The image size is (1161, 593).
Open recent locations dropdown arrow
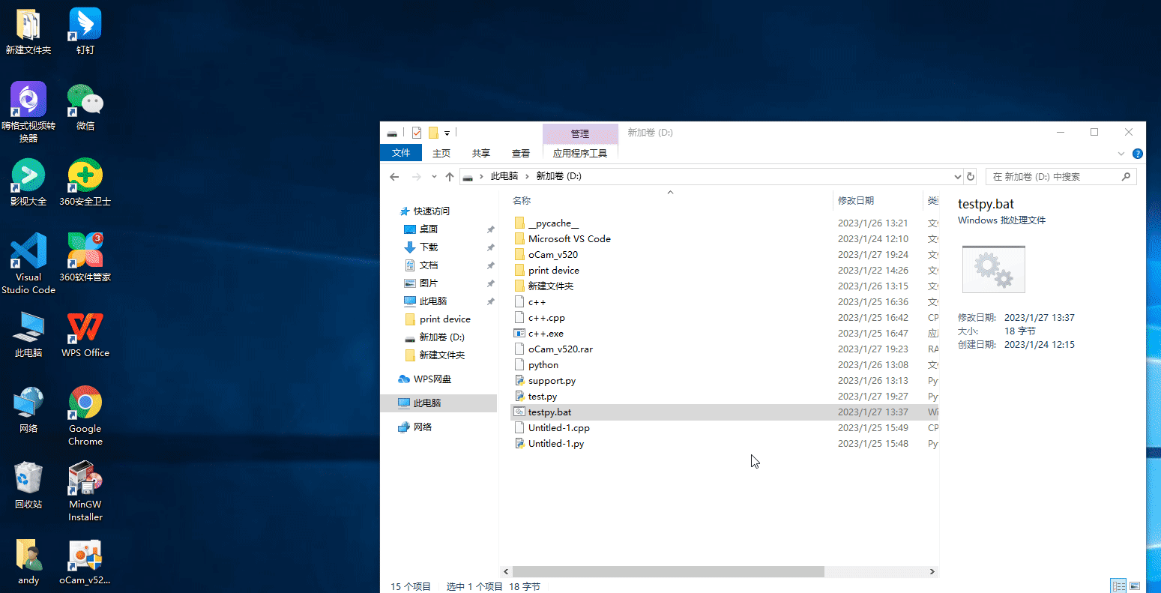click(x=434, y=176)
